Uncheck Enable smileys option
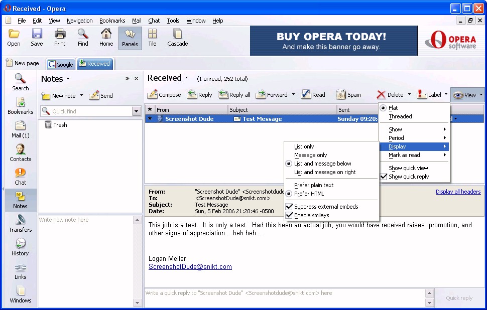 [289, 215]
